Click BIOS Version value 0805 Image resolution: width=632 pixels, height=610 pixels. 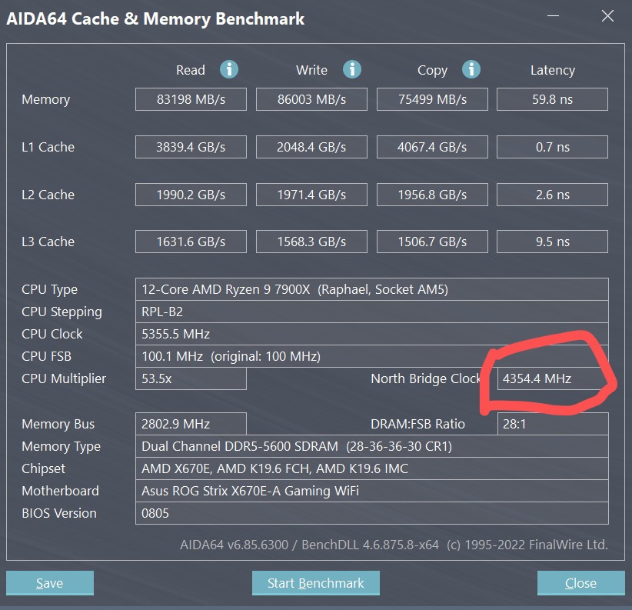(x=372, y=513)
